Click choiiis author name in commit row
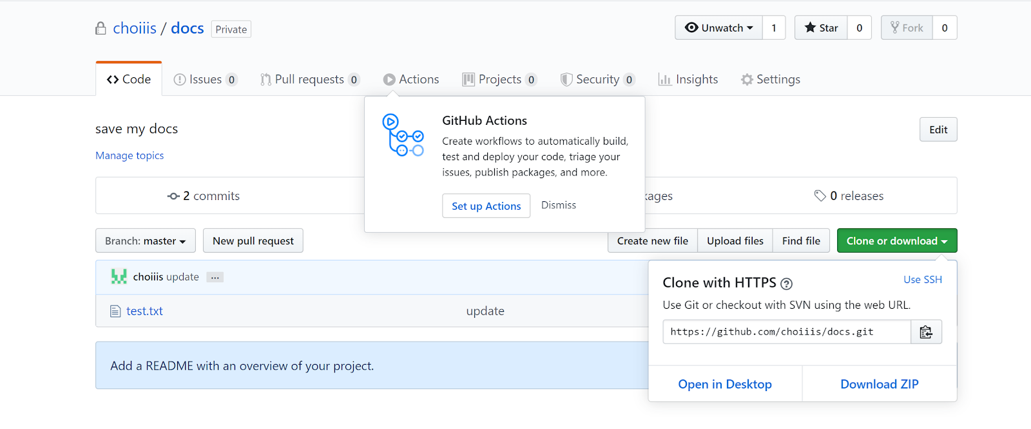 [148, 277]
